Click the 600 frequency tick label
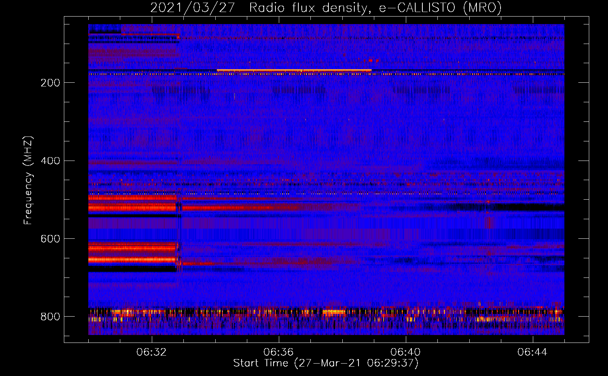This screenshot has width=608, height=376. click(x=50, y=239)
